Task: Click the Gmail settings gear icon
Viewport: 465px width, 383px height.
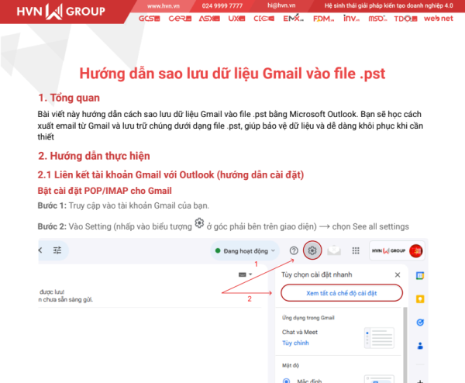Action: pos(312,250)
